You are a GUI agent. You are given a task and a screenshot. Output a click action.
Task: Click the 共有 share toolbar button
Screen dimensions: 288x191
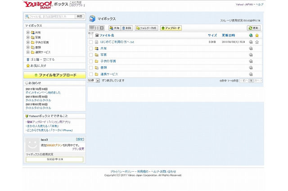tap(114, 28)
